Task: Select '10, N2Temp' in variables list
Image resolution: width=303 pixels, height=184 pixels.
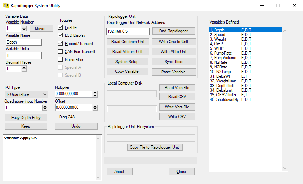Action: pos(245,72)
